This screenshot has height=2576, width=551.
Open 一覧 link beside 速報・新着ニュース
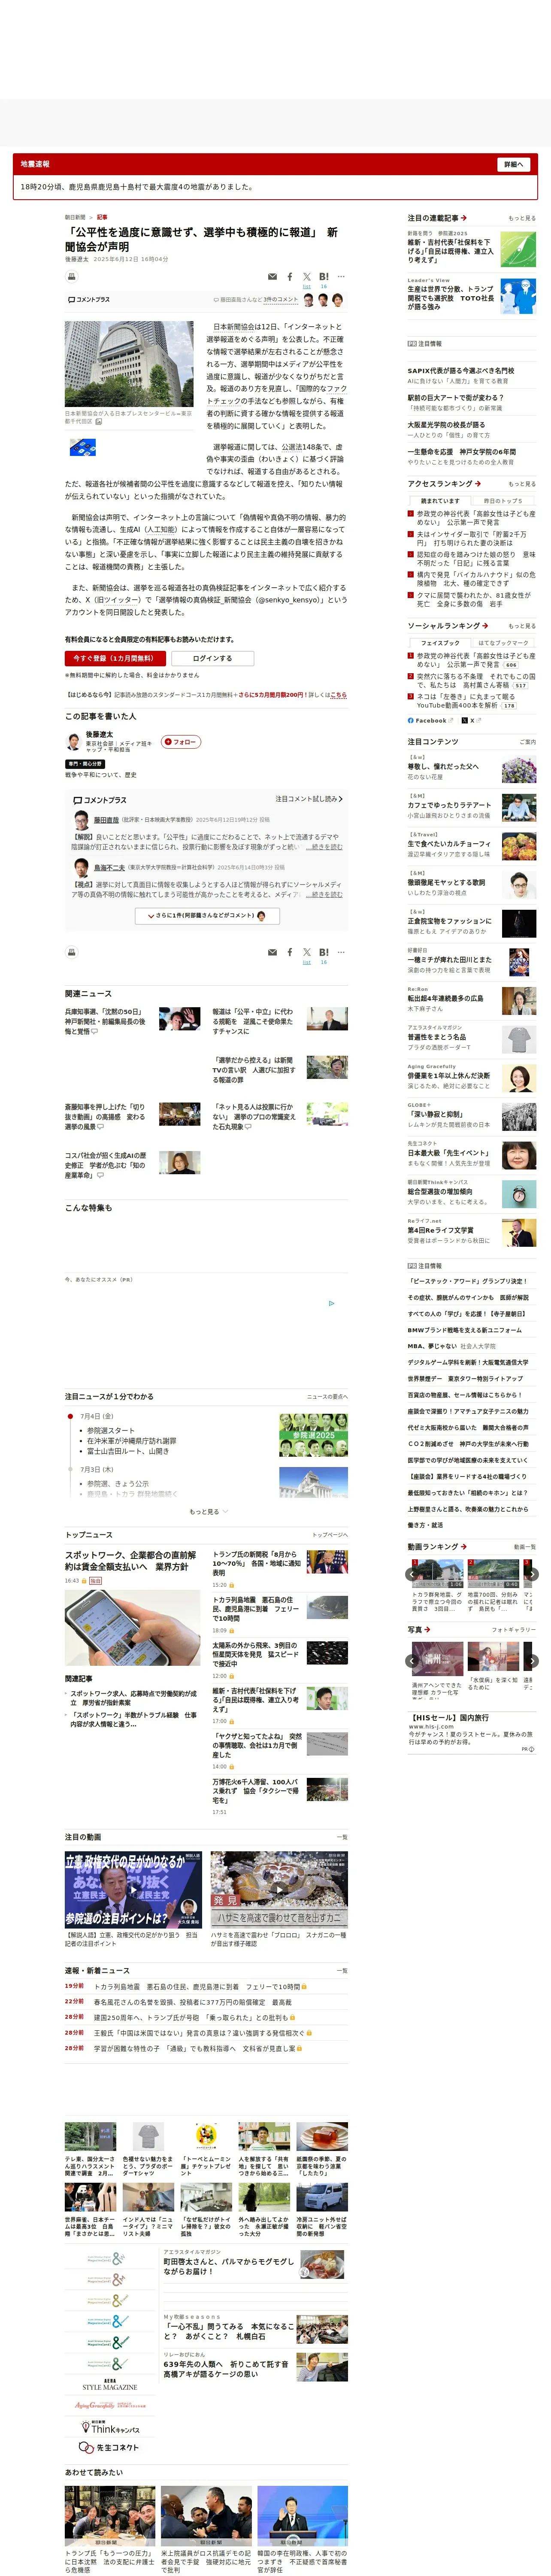342,1970
